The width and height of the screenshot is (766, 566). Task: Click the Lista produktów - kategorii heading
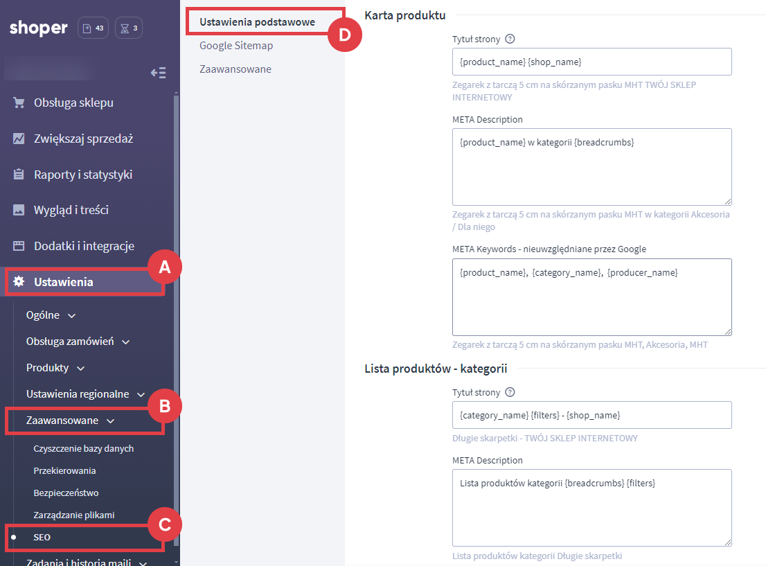click(x=436, y=369)
